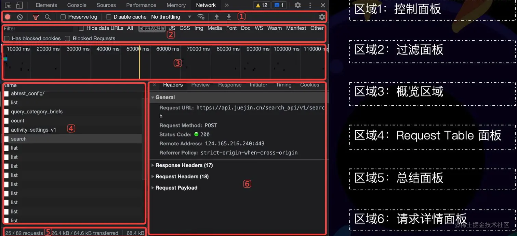The image size is (517, 236).
Task: Click file icon of count request
Action: tap(6, 121)
